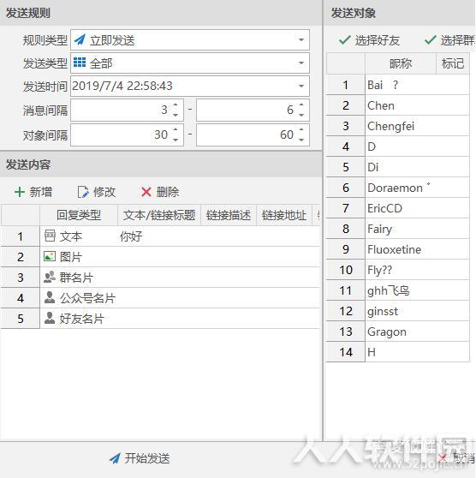Open the 规则类型 dropdown showing 立即发送

190,40
